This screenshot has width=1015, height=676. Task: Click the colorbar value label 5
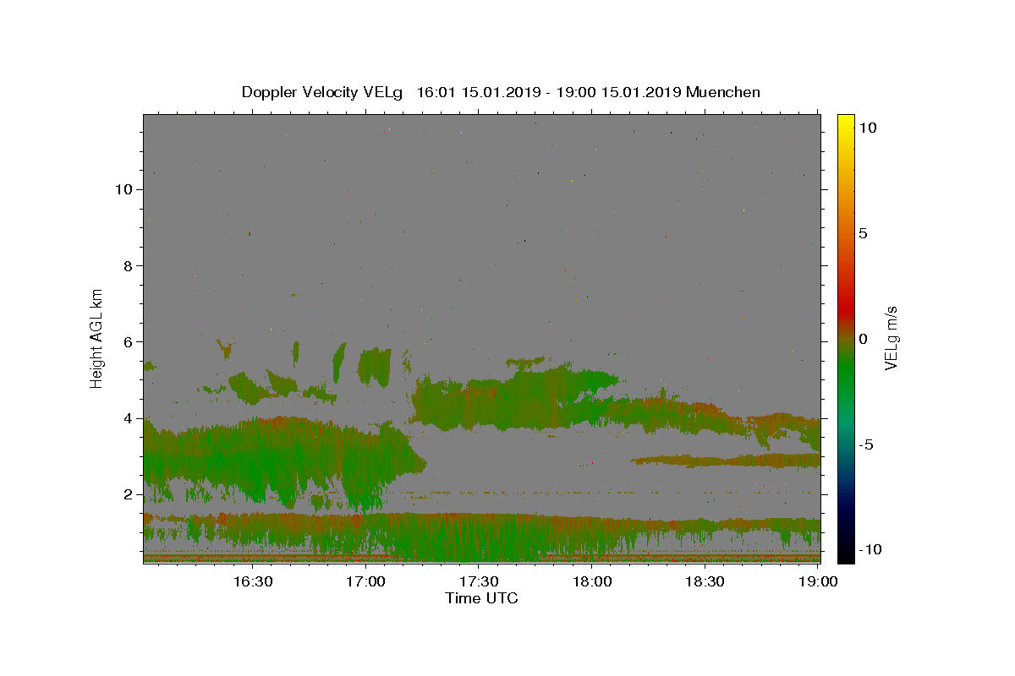click(863, 233)
